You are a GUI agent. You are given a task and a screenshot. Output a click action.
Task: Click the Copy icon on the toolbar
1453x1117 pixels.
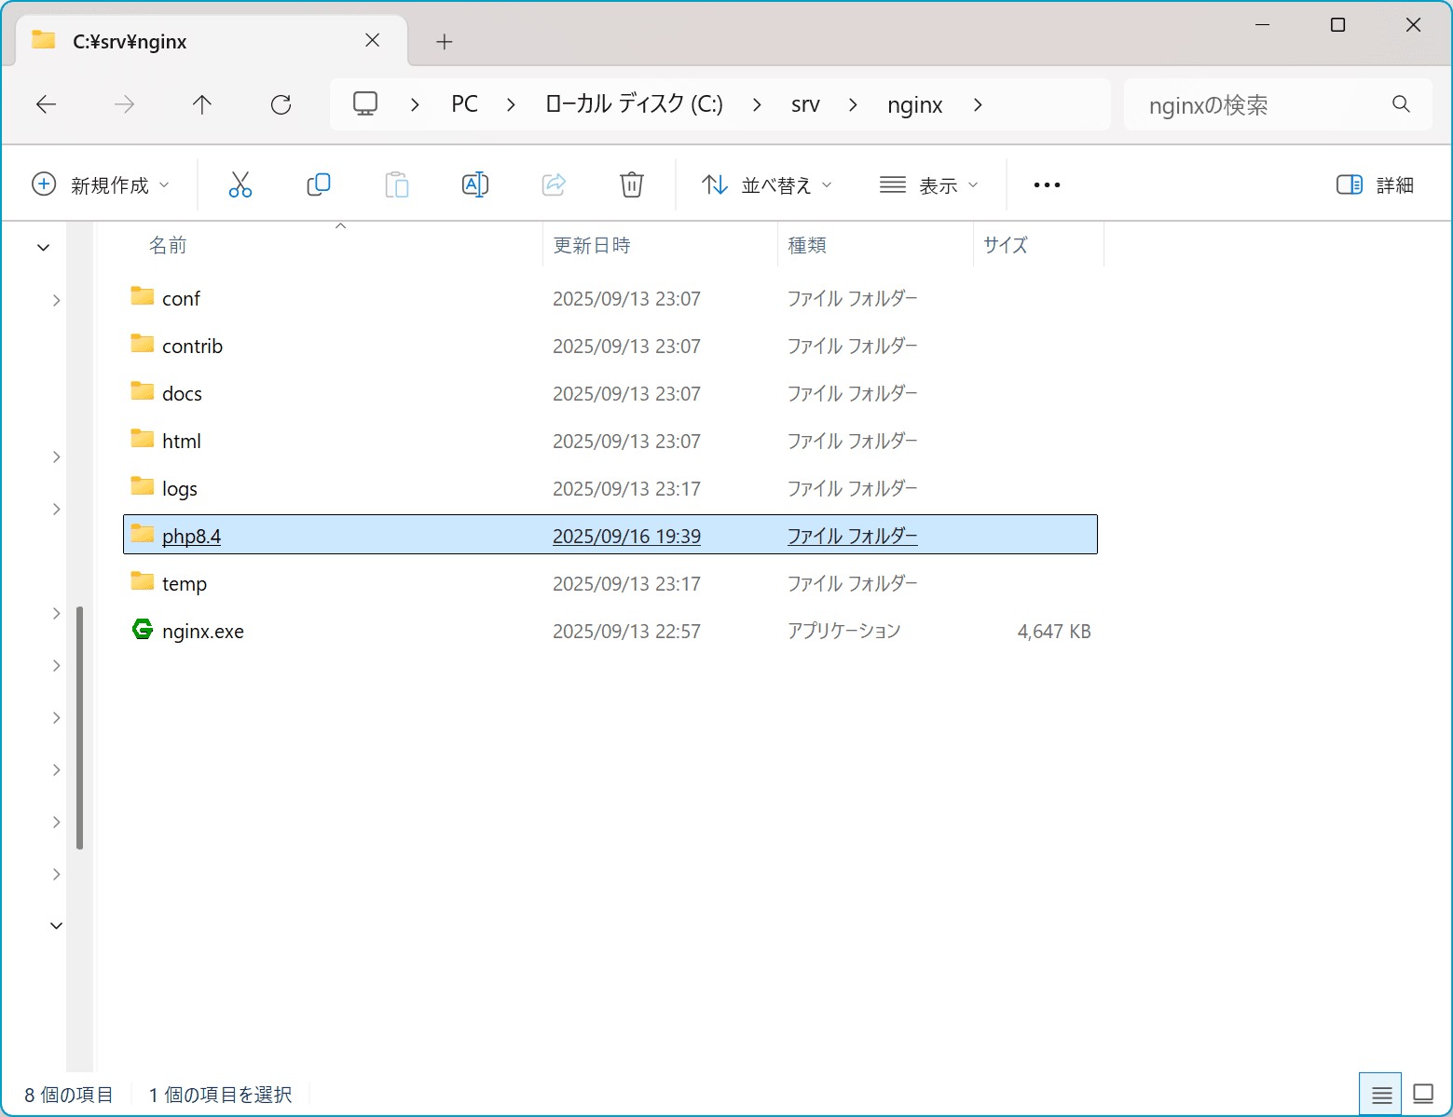click(x=319, y=184)
